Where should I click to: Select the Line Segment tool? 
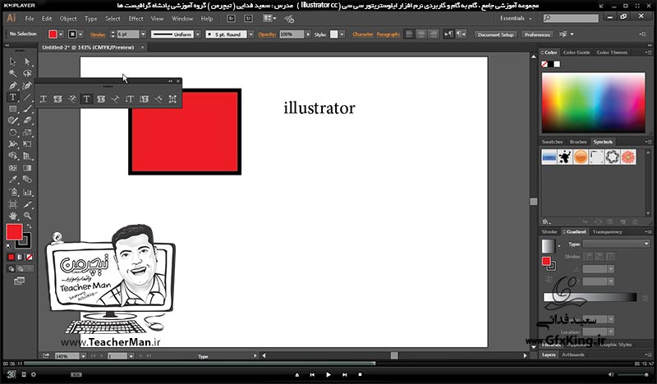27,97
